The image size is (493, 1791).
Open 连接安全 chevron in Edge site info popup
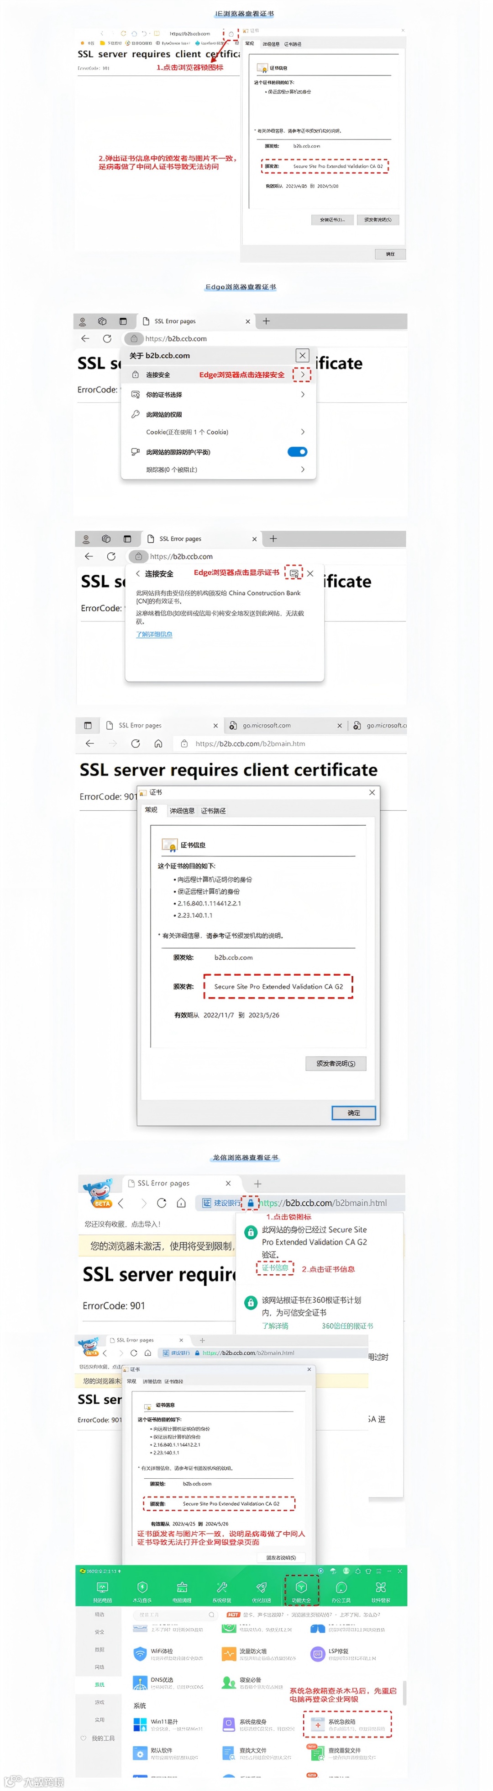pos(302,374)
